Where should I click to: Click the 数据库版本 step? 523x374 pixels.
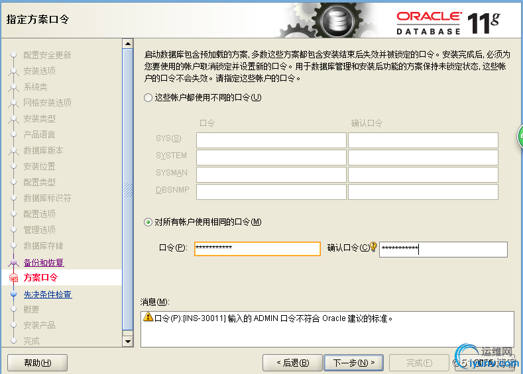point(43,150)
